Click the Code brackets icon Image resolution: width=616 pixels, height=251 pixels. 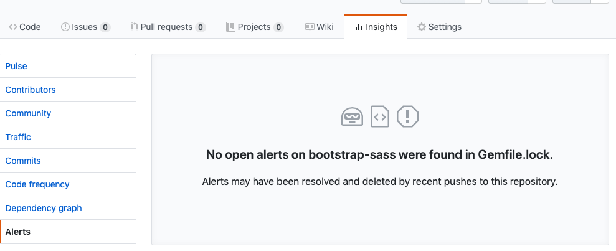pyautogui.click(x=13, y=27)
